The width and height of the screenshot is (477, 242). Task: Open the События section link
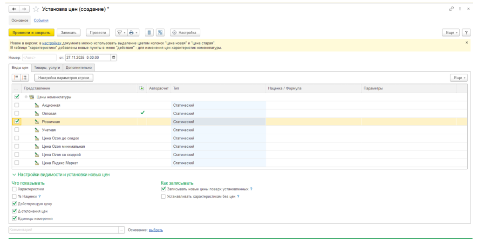coord(41,21)
